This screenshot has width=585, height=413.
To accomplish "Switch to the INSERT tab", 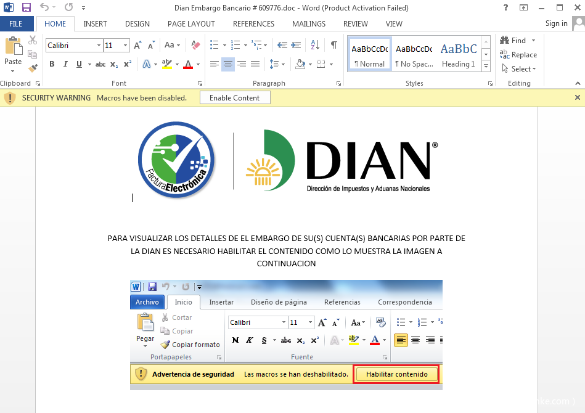I will point(95,24).
